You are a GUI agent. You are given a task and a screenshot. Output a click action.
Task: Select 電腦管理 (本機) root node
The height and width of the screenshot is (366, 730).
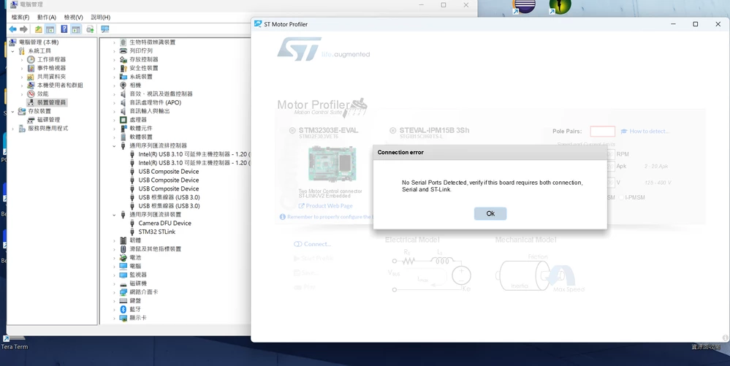click(x=38, y=42)
